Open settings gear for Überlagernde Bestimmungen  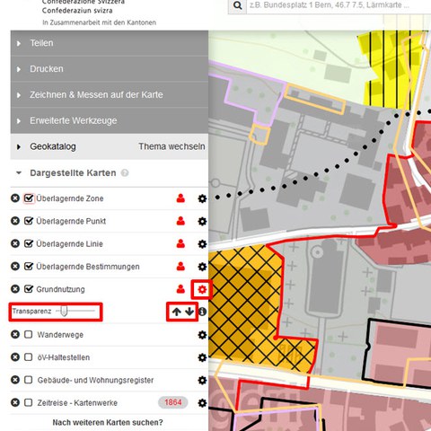(x=202, y=267)
